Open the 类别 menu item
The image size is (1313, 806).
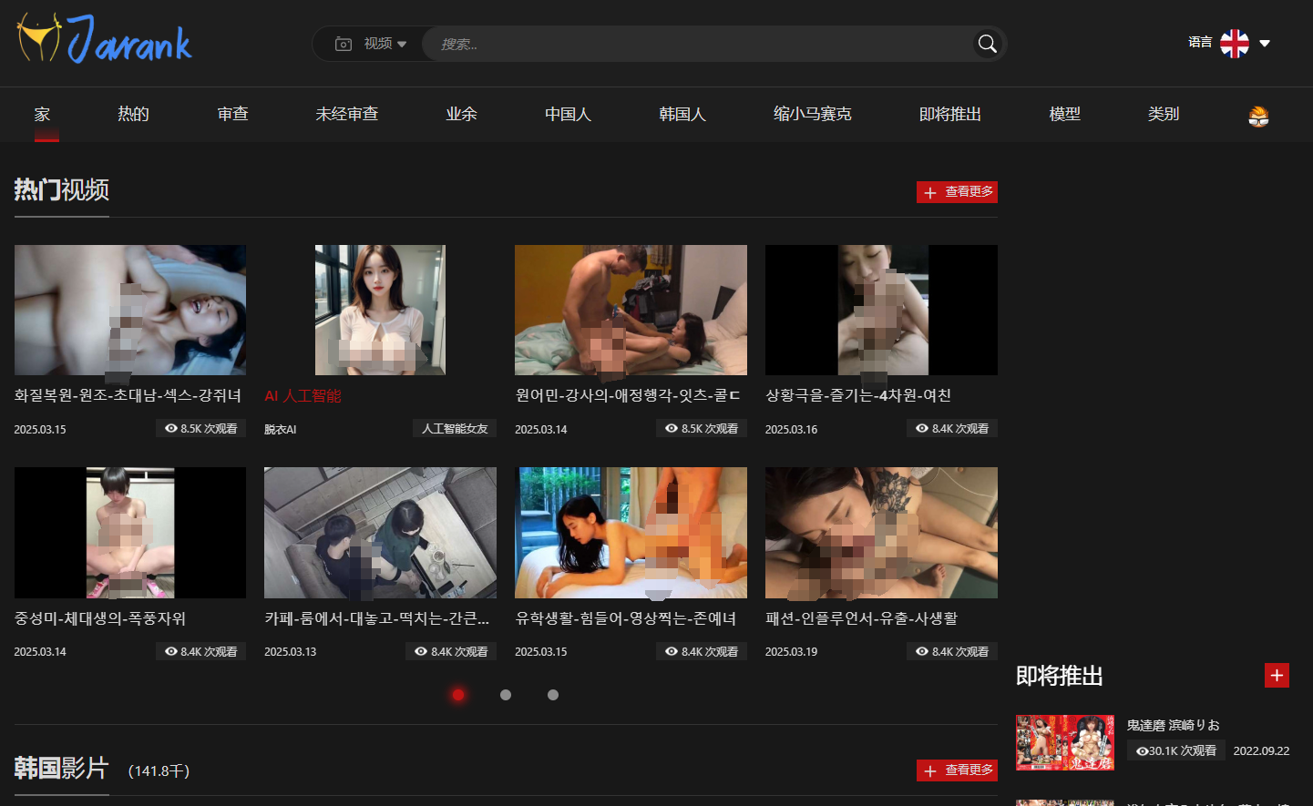point(1164,114)
